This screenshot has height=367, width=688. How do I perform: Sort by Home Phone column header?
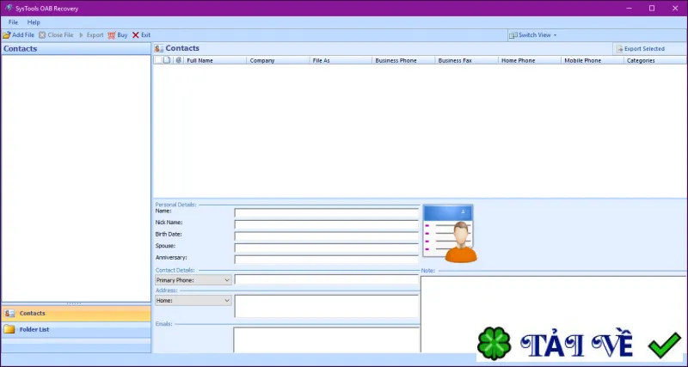click(x=529, y=60)
